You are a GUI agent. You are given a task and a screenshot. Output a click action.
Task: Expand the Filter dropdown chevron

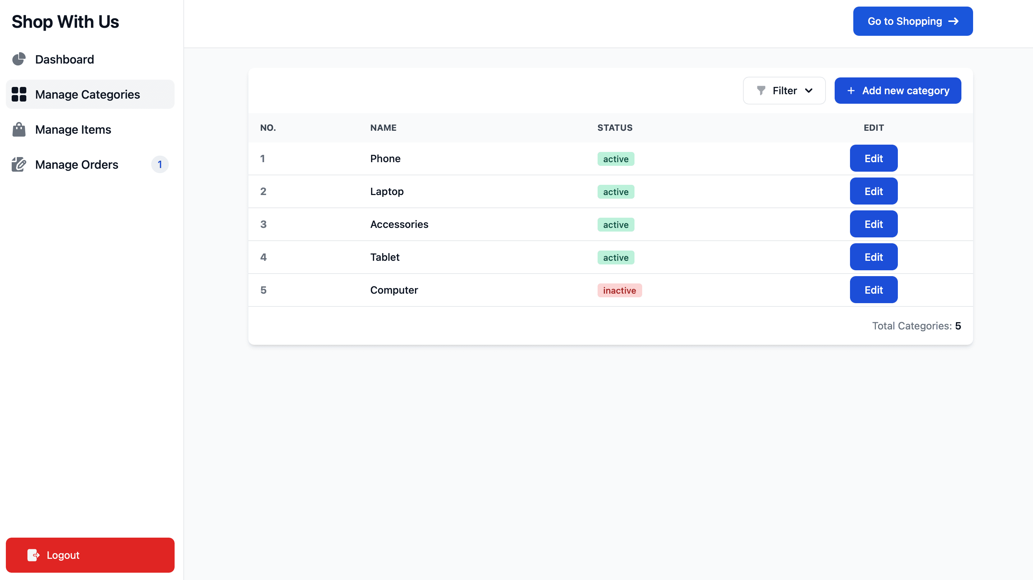click(x=809, y=91)
